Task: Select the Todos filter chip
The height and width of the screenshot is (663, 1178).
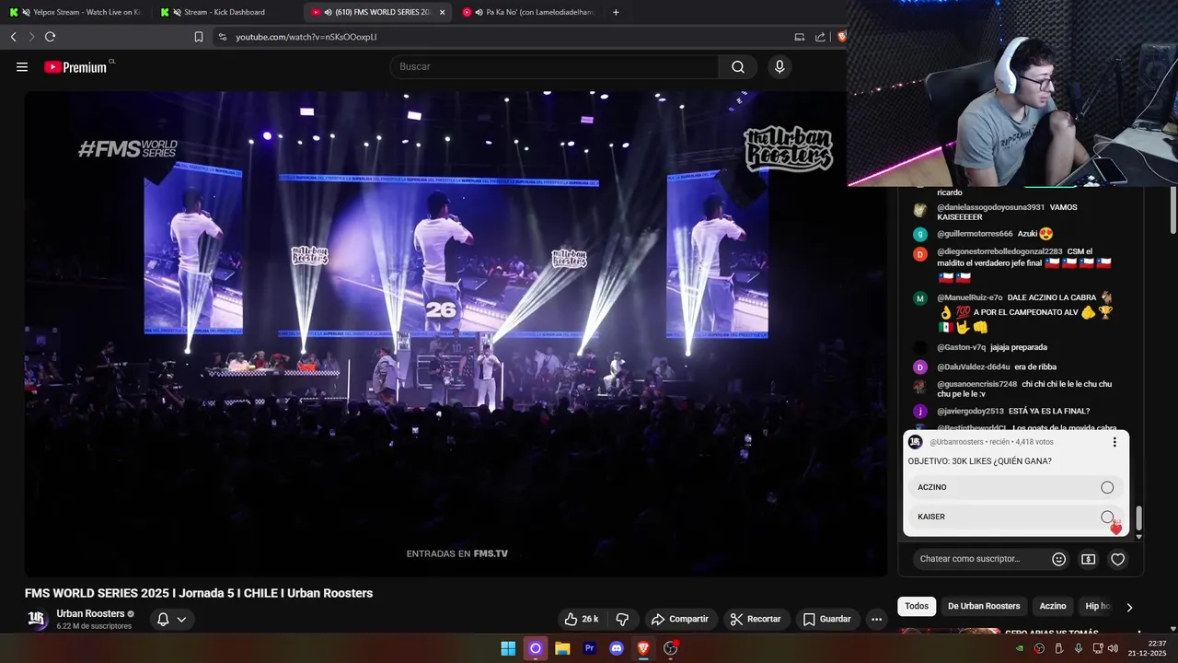Action: pyautogui.click(x=917, y=606)
